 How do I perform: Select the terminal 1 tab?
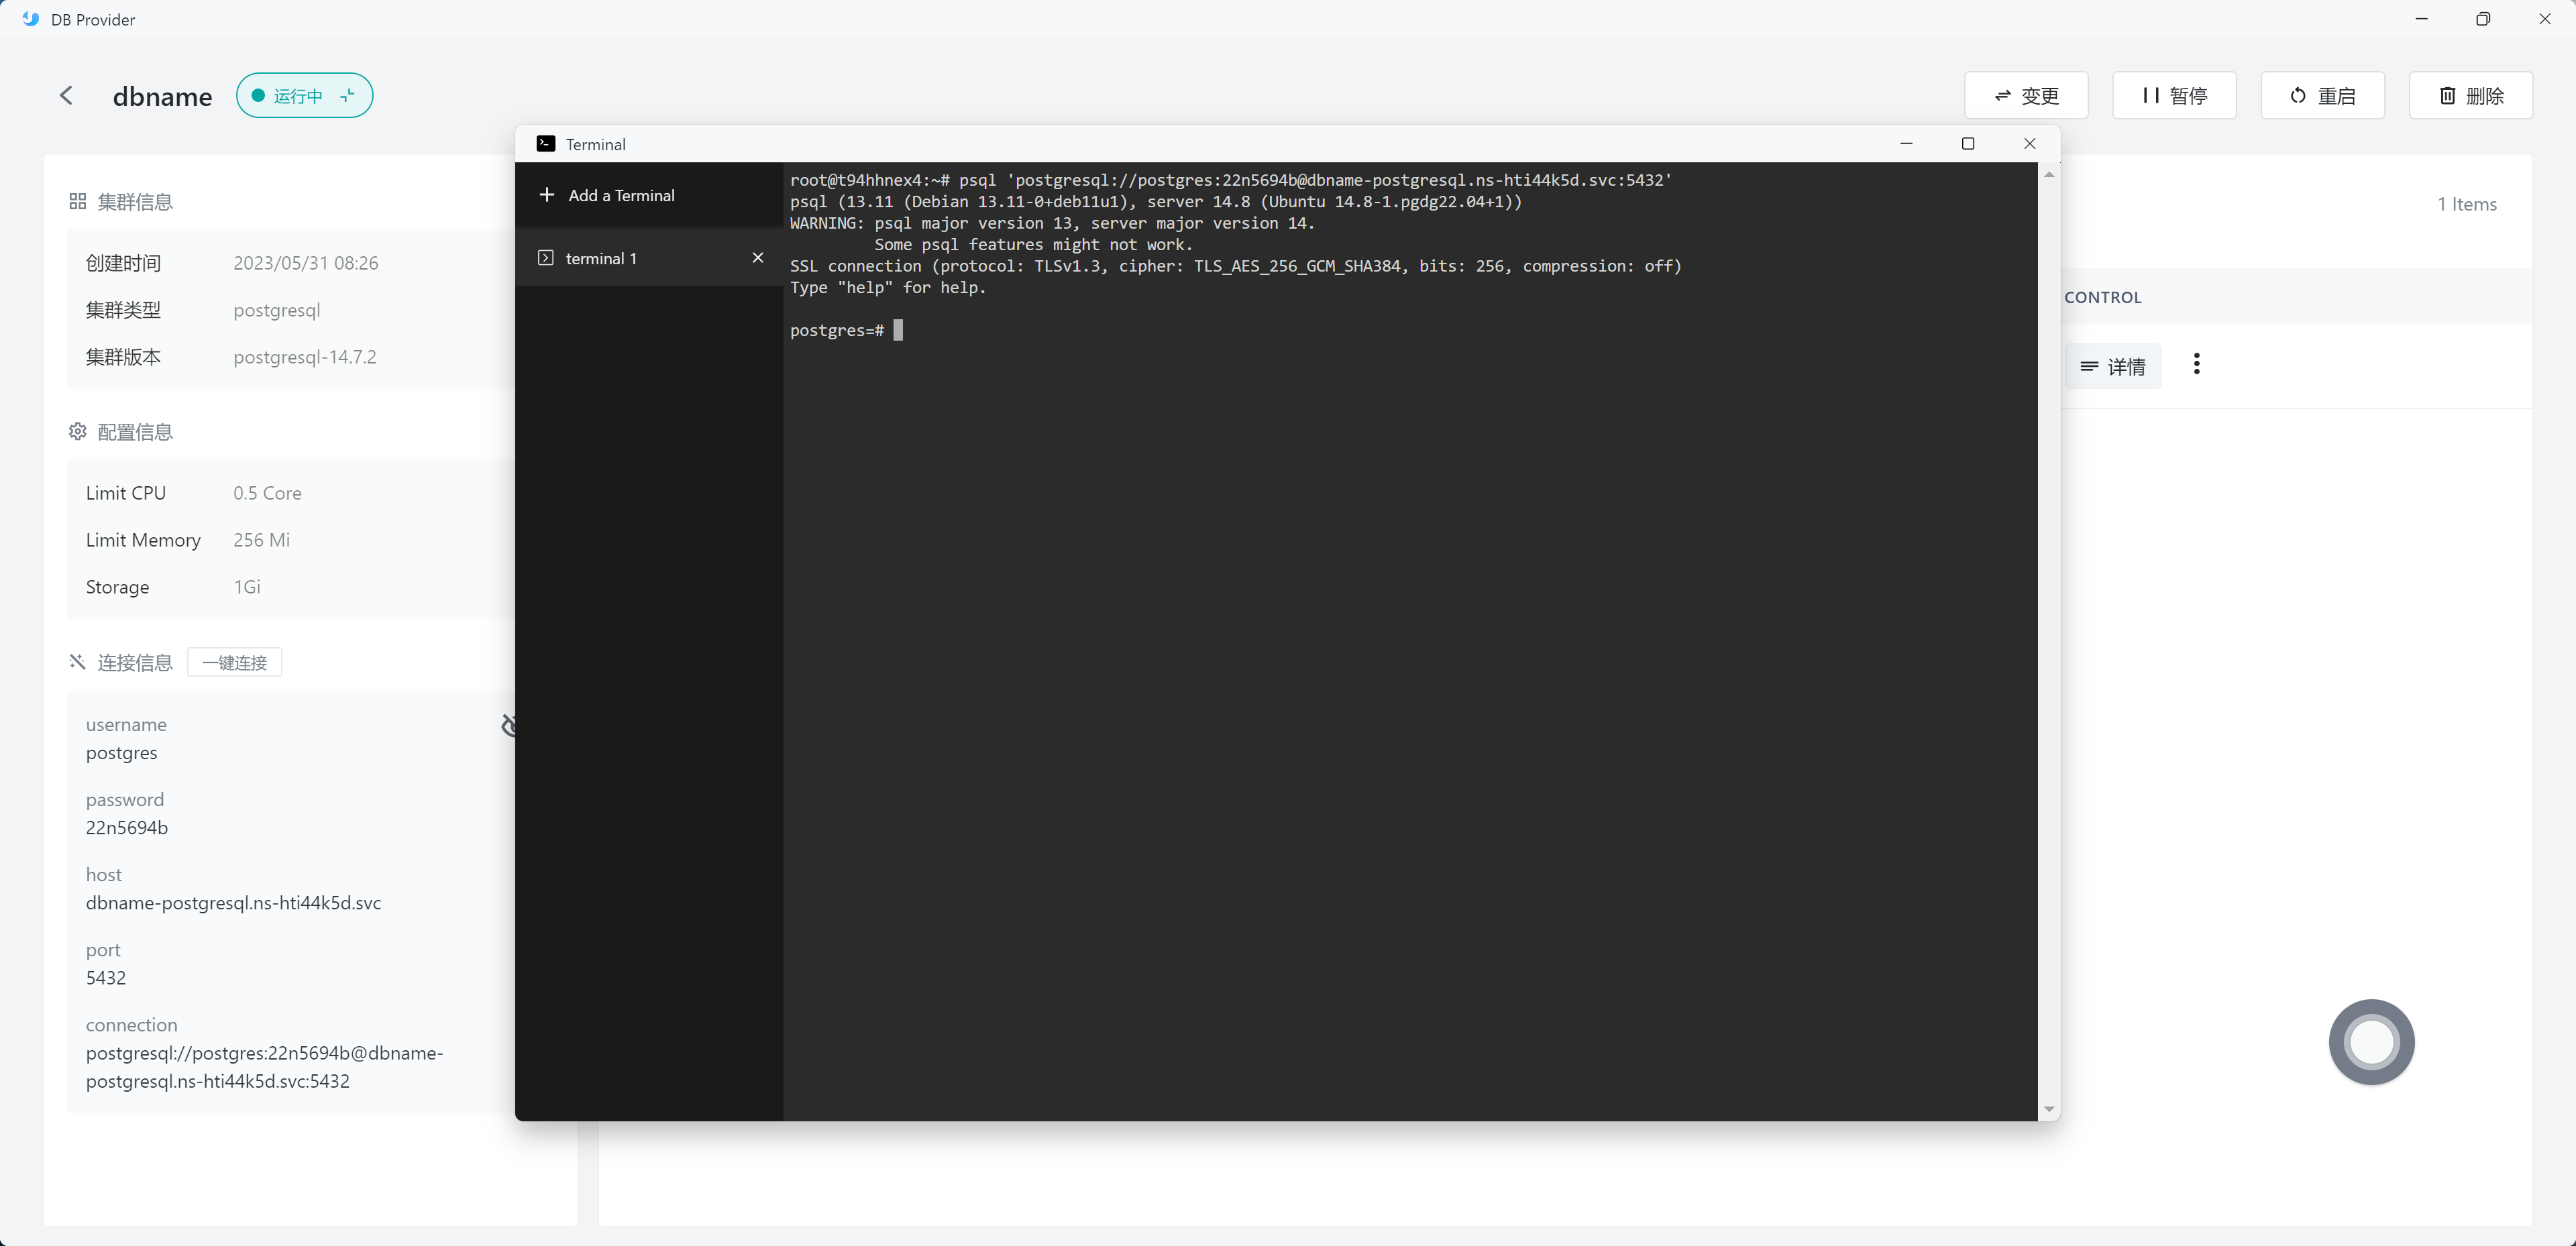648,258
